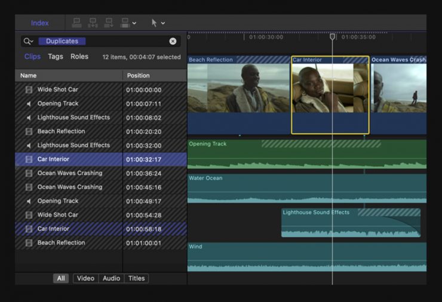The width and height of the screenshot is (442, 302).
Task: Filter the index to Titles only
Action: 136,278
